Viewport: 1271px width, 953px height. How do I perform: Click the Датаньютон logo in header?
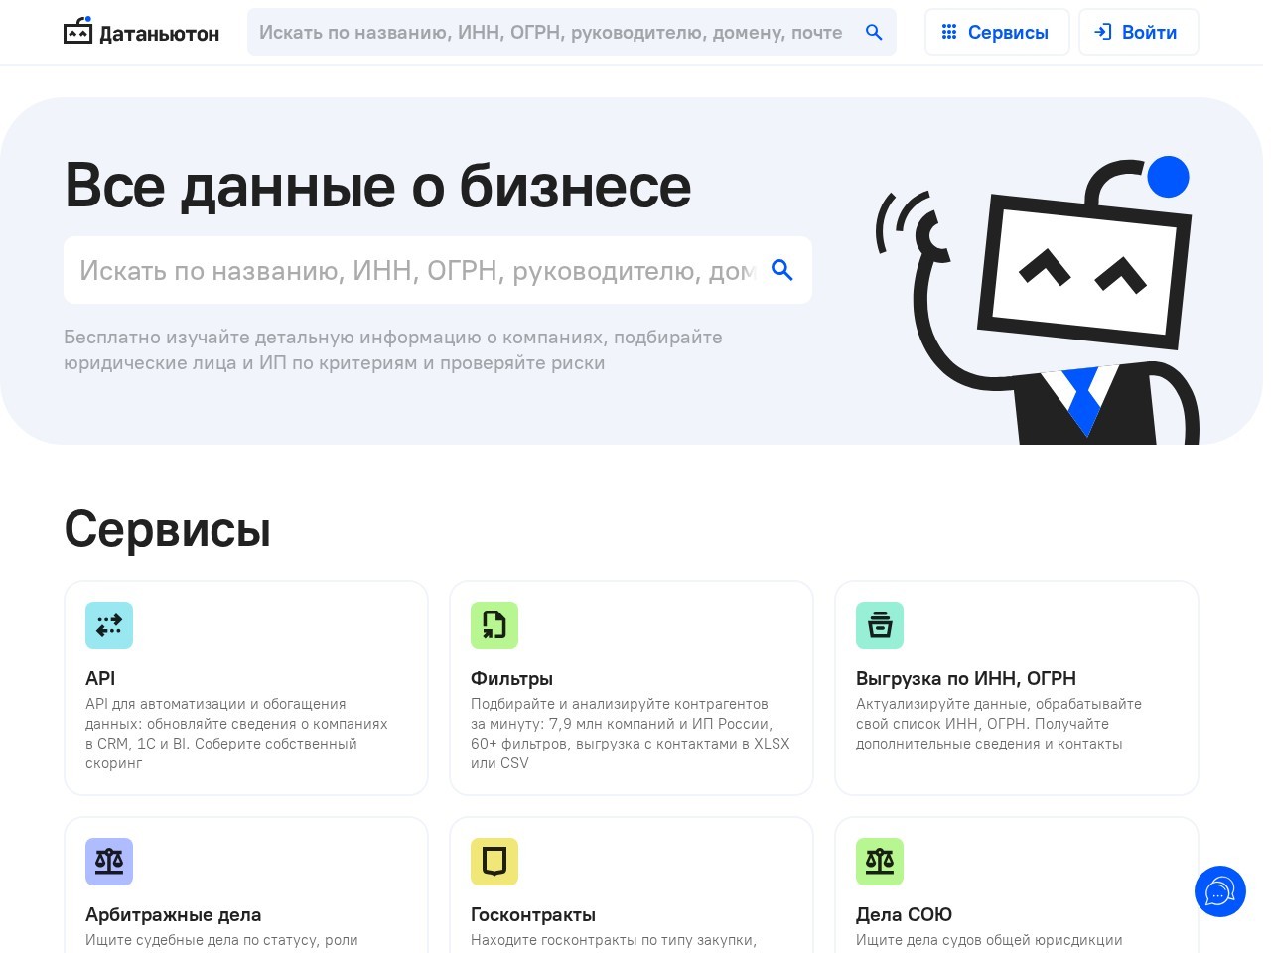[x=141, y=32]
